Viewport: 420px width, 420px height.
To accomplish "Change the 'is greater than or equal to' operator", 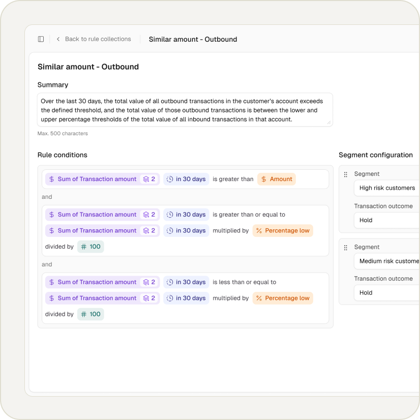I will pos(249,215).
